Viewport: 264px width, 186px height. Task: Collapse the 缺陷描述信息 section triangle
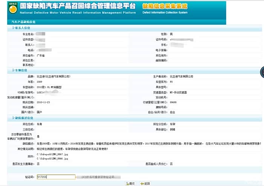pos(14,118)
